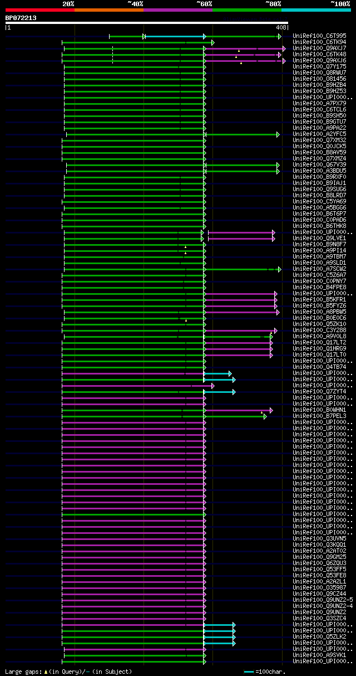Viewport: 356px width, 676px height.
Task: Open the UniRef100_C6TK94 hit
Action: [319, 42]
